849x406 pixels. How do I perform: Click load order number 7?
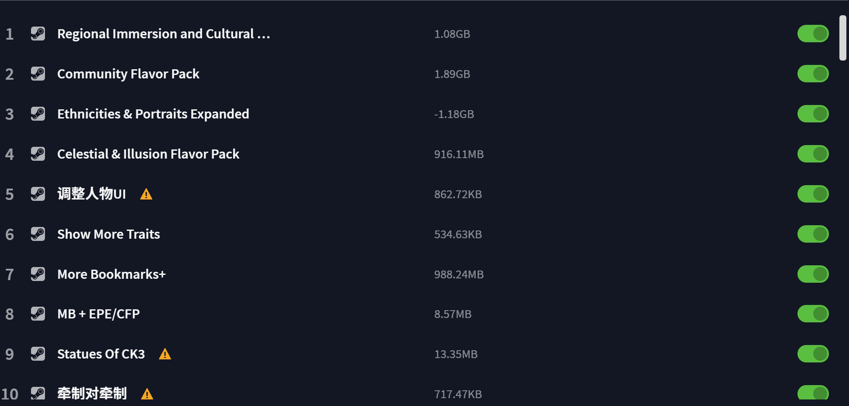coord(10,274)
